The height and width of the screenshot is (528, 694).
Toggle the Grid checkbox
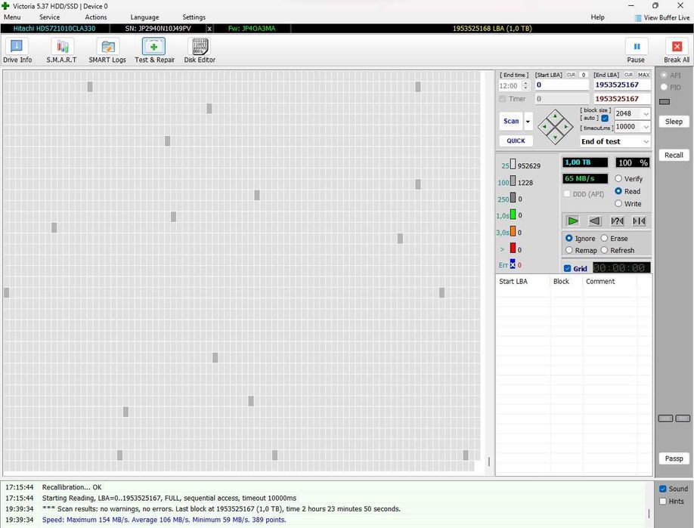tap(567, 268)
